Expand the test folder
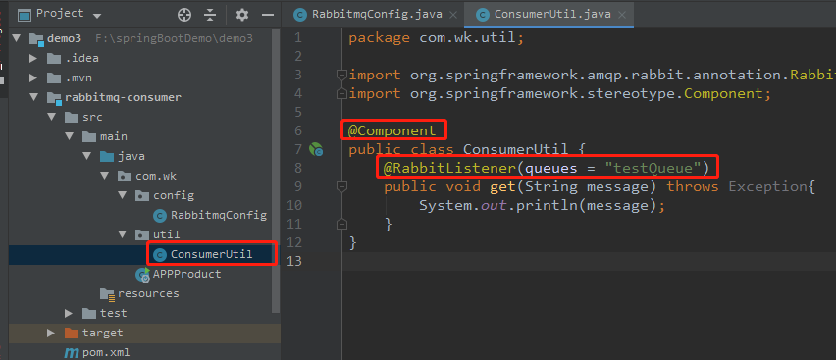The image size is (836, 360). point(69,313)
